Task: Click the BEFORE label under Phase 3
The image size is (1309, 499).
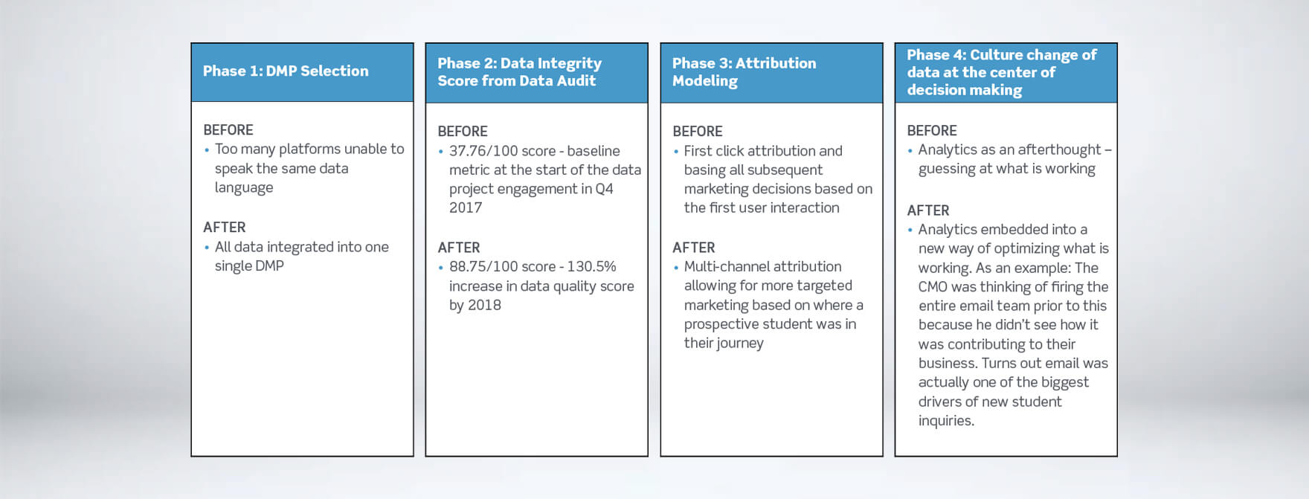Action: 697,131
